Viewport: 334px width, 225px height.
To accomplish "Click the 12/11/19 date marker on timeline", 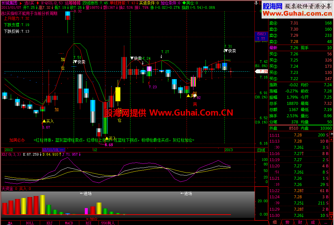I will tap(53, 150).
